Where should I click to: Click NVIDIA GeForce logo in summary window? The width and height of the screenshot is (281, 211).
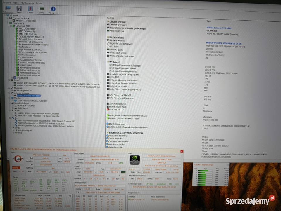pyautogui.click(x=135, y=160)
